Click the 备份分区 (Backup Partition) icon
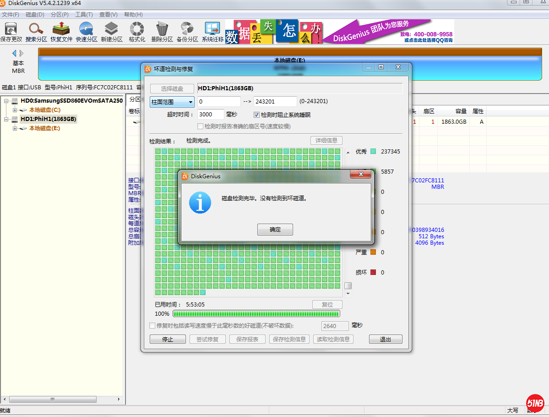Viewport: 549px width, 417px height. tap(187, 32)
